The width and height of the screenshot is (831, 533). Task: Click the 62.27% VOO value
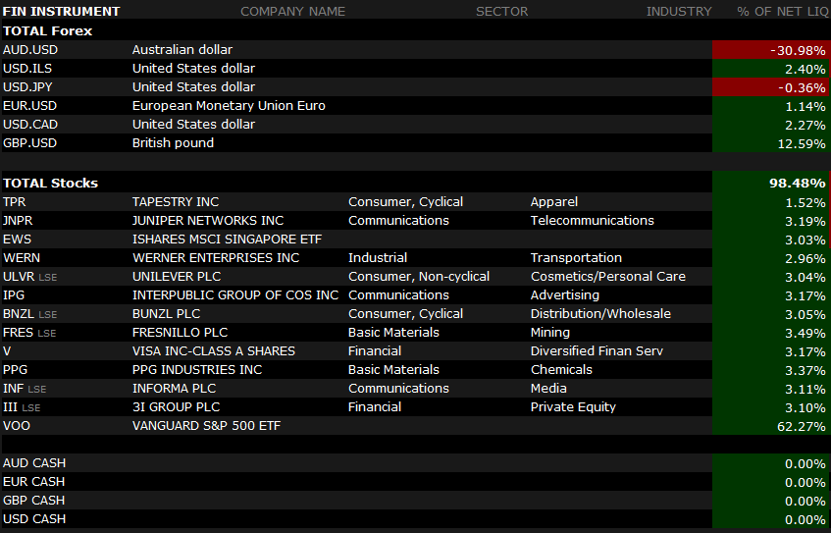(802, 426)
